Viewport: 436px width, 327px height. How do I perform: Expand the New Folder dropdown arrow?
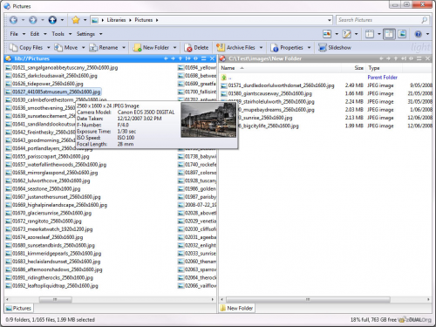175,48
